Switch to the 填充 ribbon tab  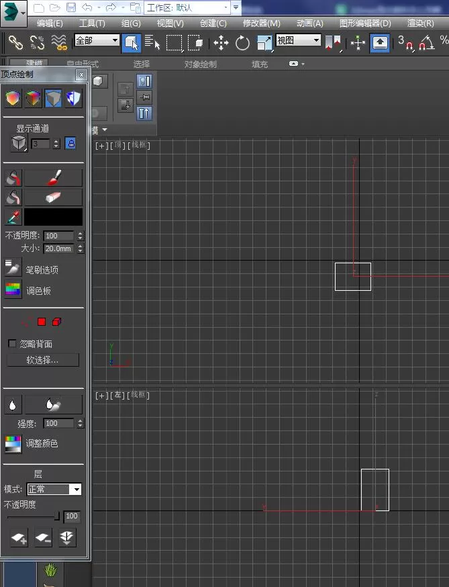(260, 64)
